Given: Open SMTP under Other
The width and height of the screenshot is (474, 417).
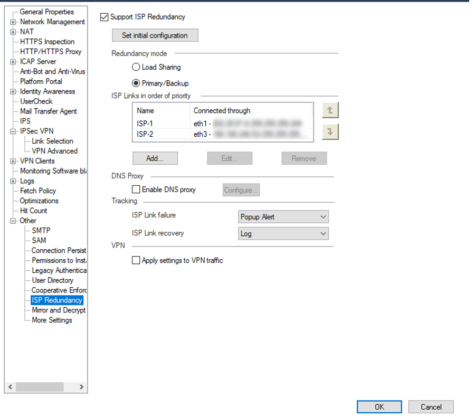Looking at the screenshot, I should [x=41, y=231].
